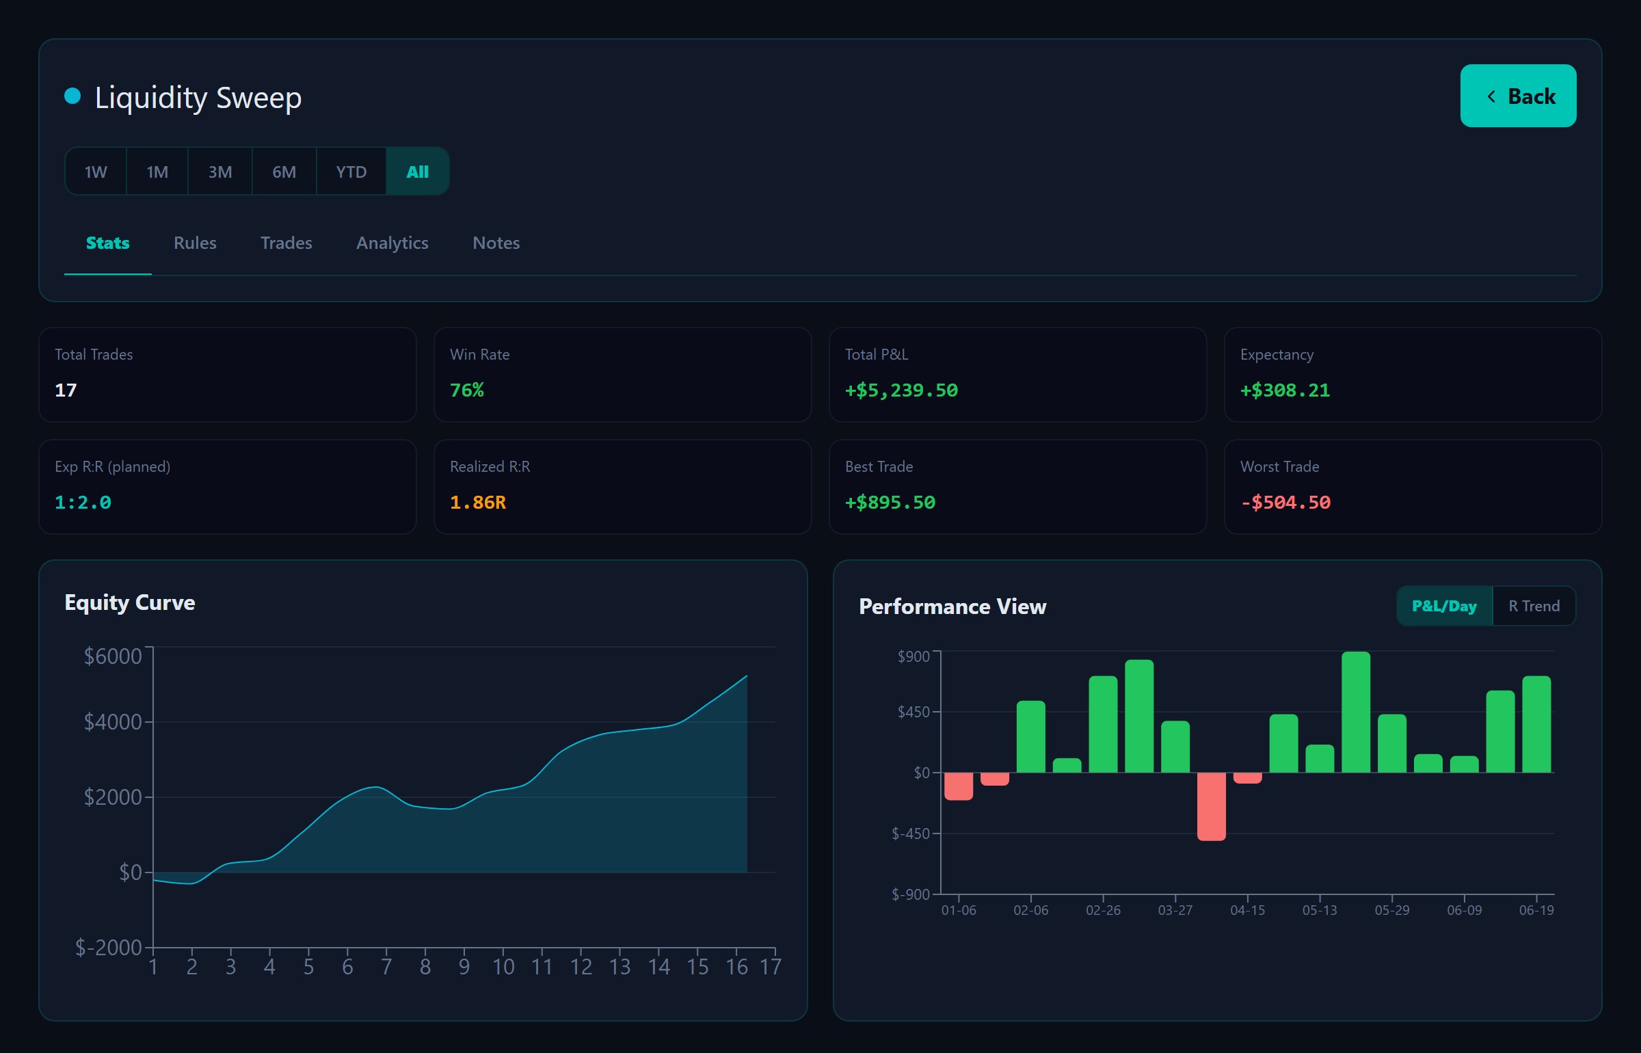Click the Worst Trade stat card
This screenshot has width=1641, height=1053.
click(1413, 487)
